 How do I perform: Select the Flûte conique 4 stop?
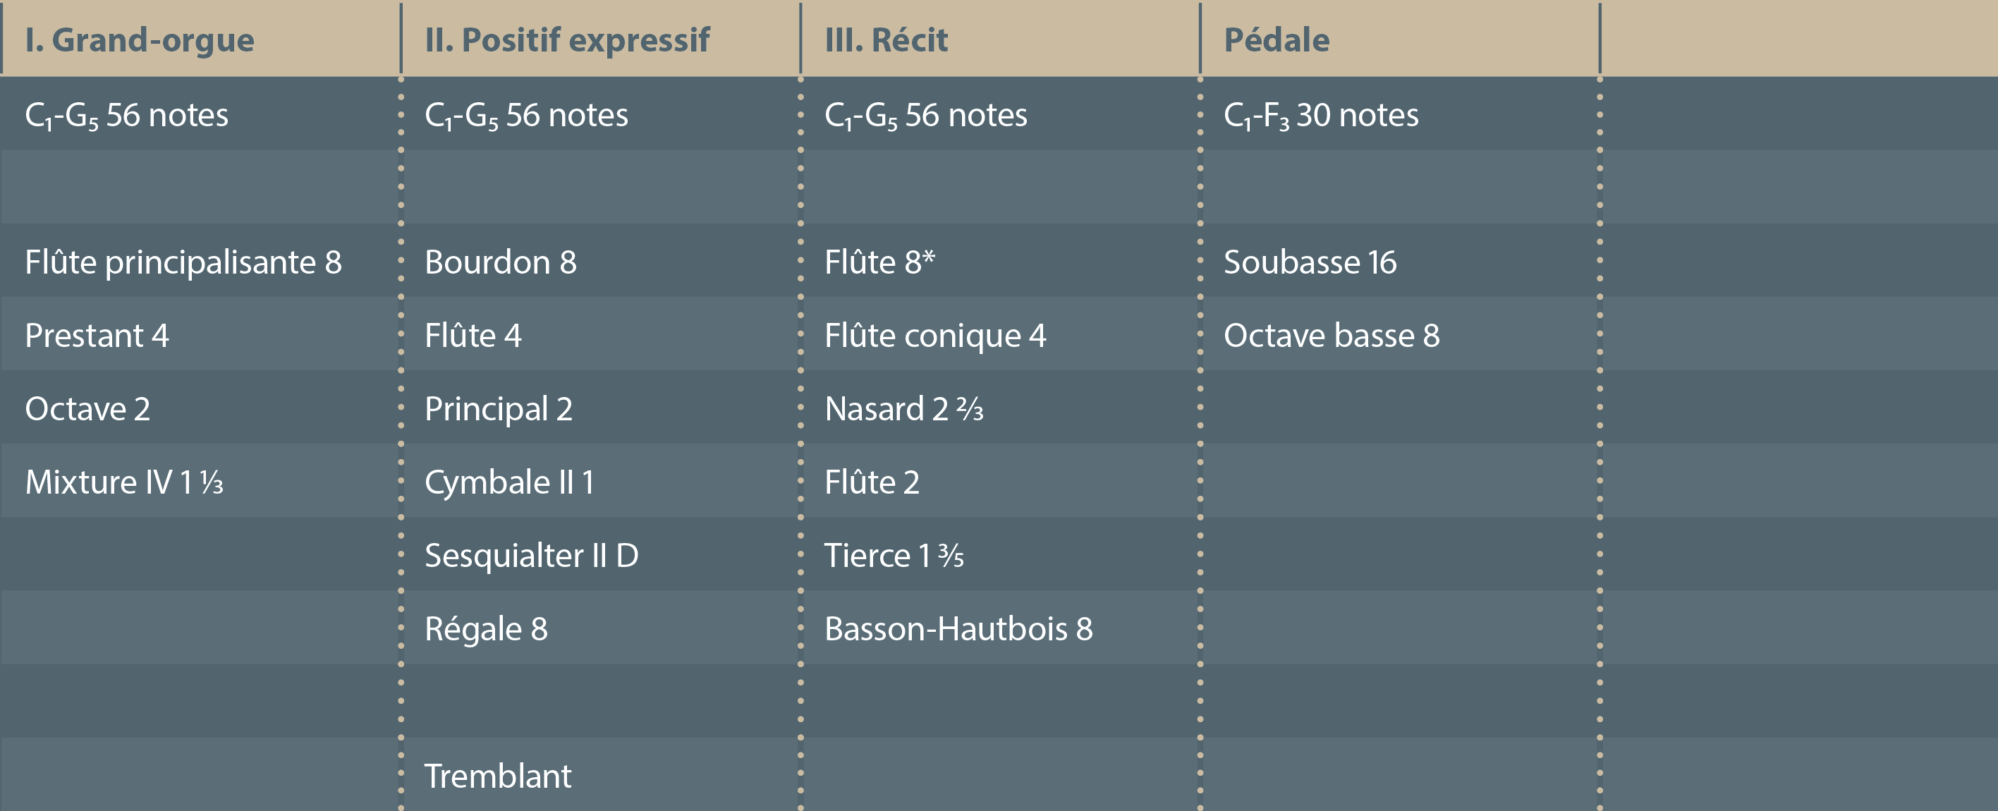(x=934, y=336)
